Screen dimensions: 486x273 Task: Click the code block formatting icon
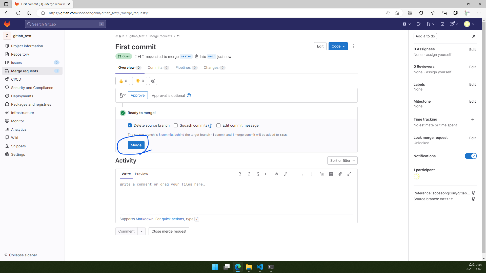(276, 174)
